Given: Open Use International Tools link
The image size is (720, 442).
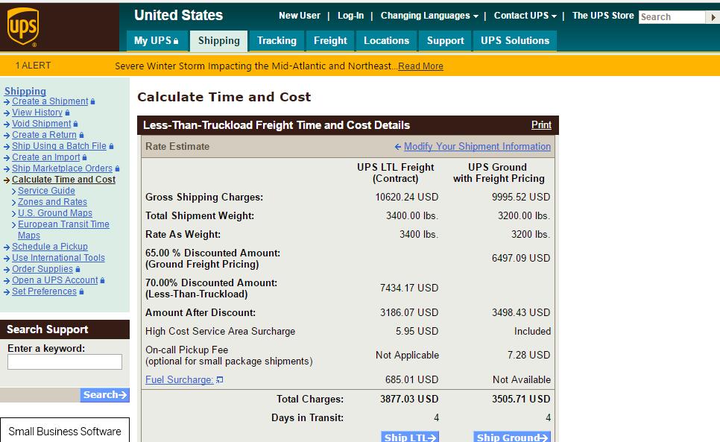Looking at the screenshot, I should [58, 258].
